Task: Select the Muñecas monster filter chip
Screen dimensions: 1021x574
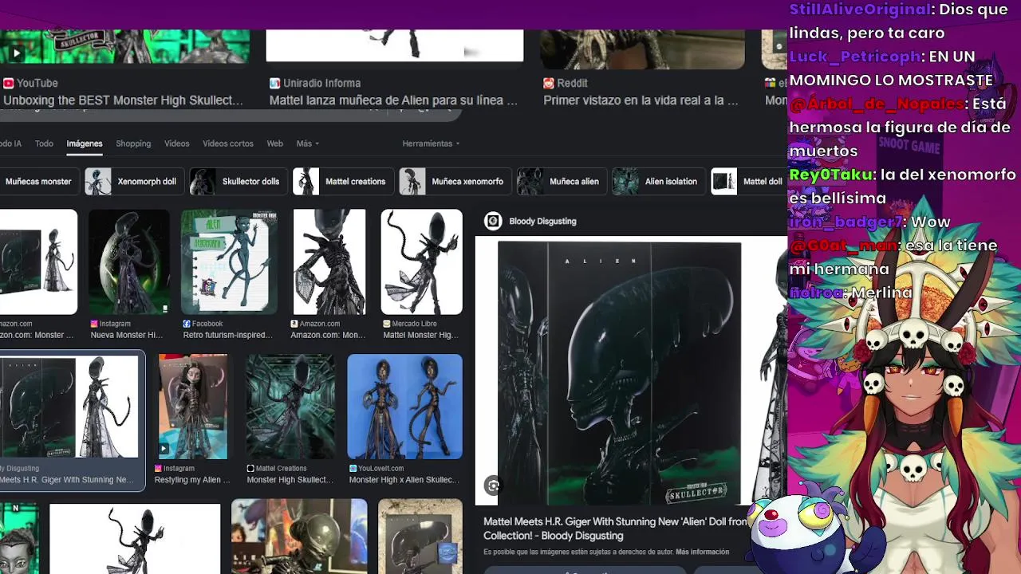Action: pyautogui.click(x=37, y=182)
